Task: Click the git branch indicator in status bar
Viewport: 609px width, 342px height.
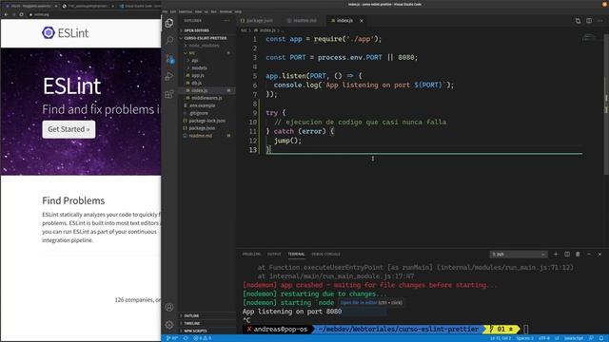Action: [x=172, y=338]
